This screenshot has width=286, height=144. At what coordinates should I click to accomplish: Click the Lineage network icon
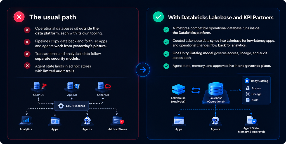[248, 94]
